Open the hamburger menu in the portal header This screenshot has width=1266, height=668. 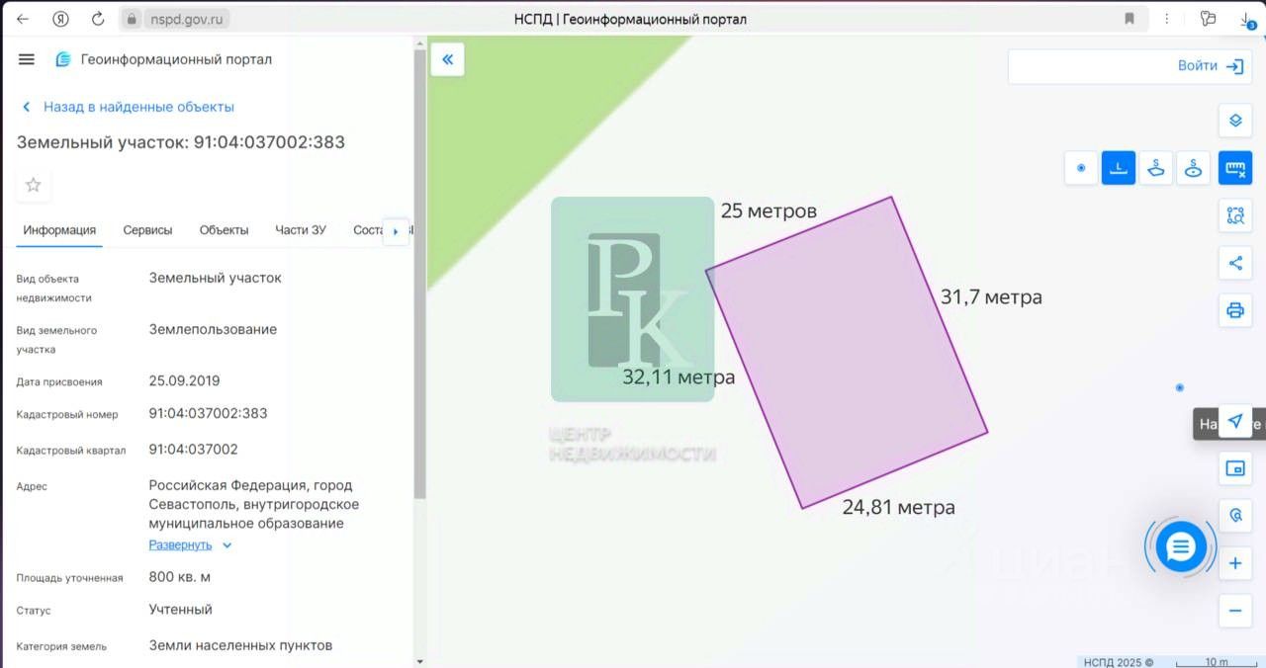click(27, 59)
